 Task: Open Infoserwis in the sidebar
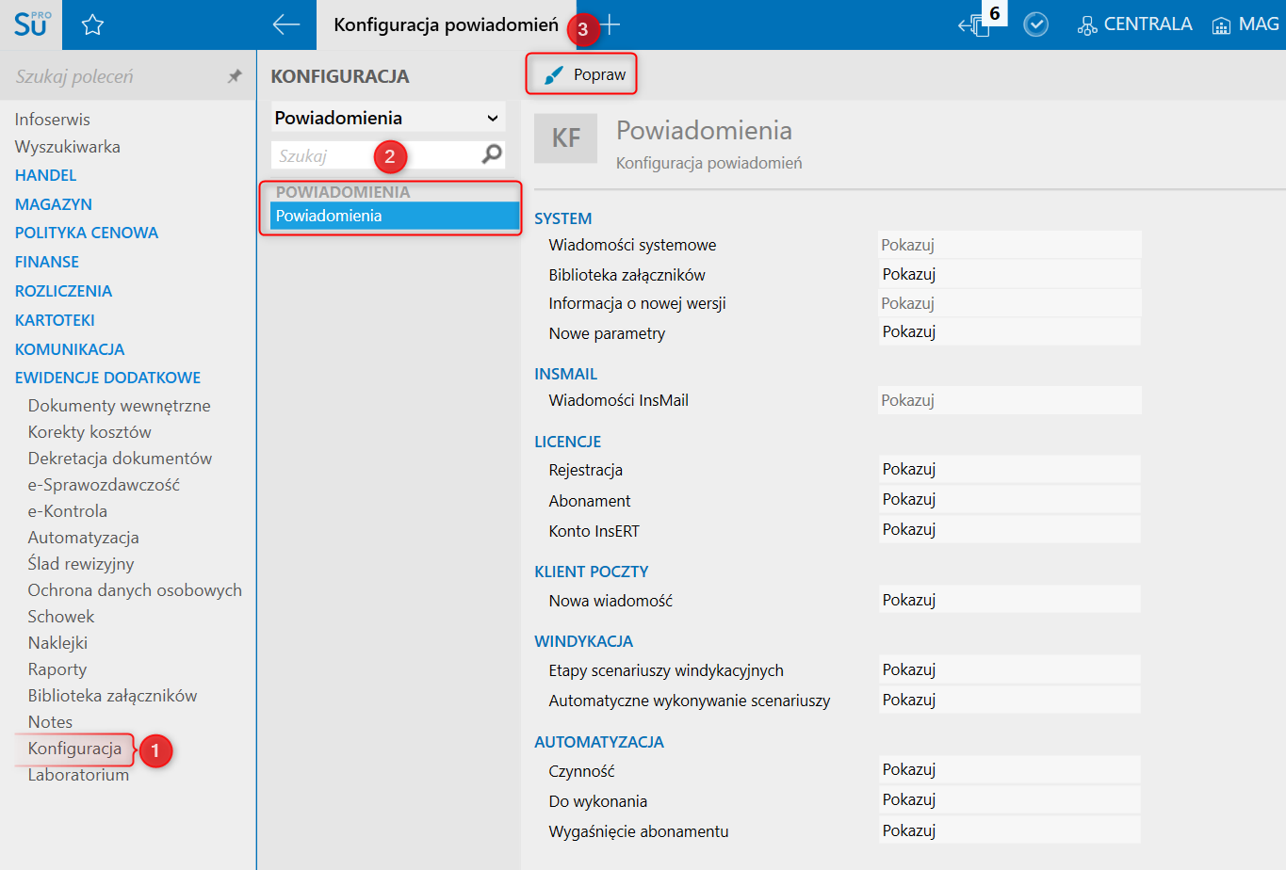click(x=53, y=120)
